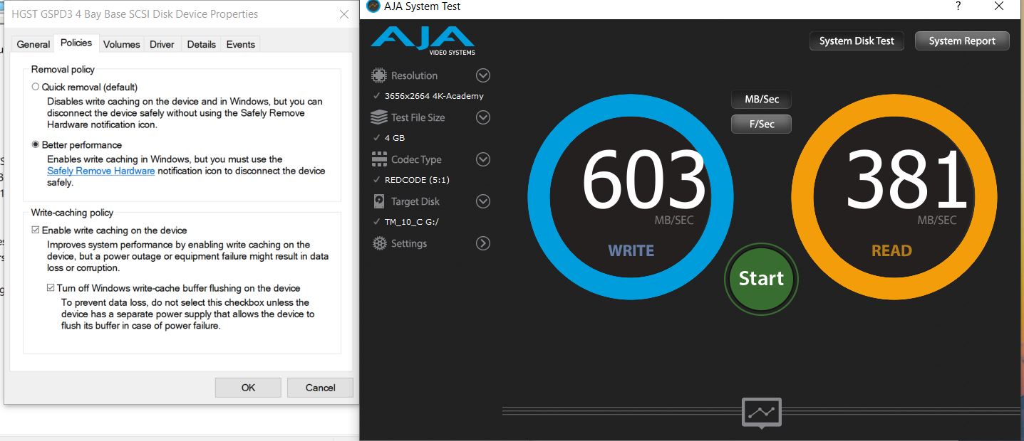Expand the Resolution dropdown arrow
The width and height of the screenshot is (1024, 441).
coord(483,75)
